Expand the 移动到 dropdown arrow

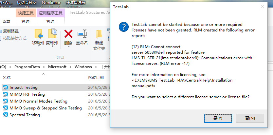point(38,47)
